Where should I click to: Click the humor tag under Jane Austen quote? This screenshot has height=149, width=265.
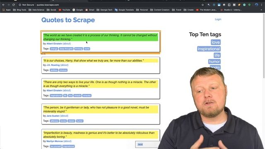[79, 121]
